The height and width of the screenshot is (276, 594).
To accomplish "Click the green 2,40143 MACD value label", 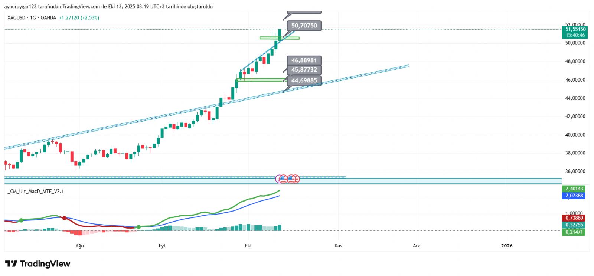I will pyautogui.click(x=574, y=189).
